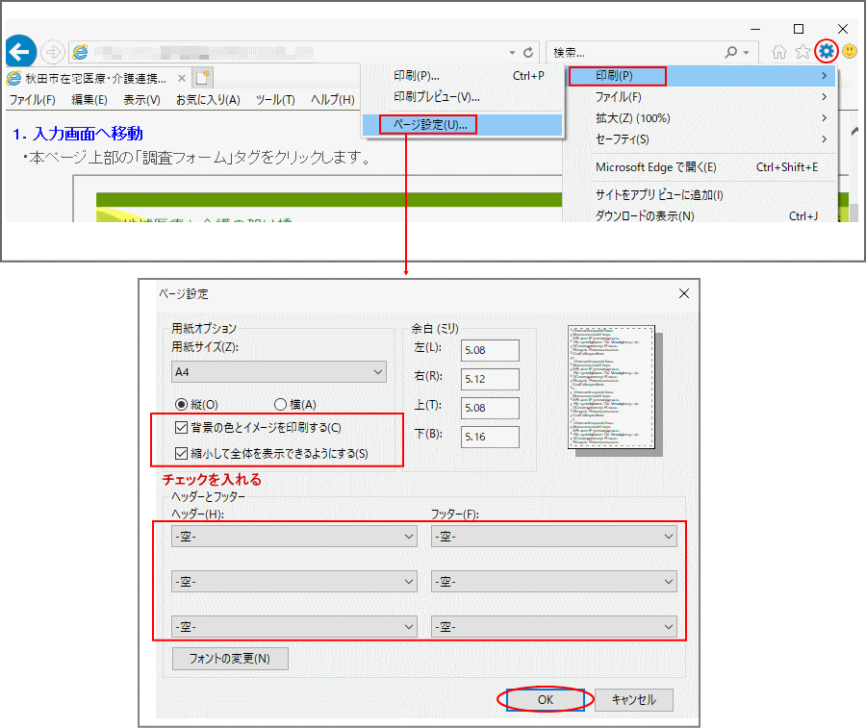Expand the first ヘッダー dropdown

pos(293,536)
